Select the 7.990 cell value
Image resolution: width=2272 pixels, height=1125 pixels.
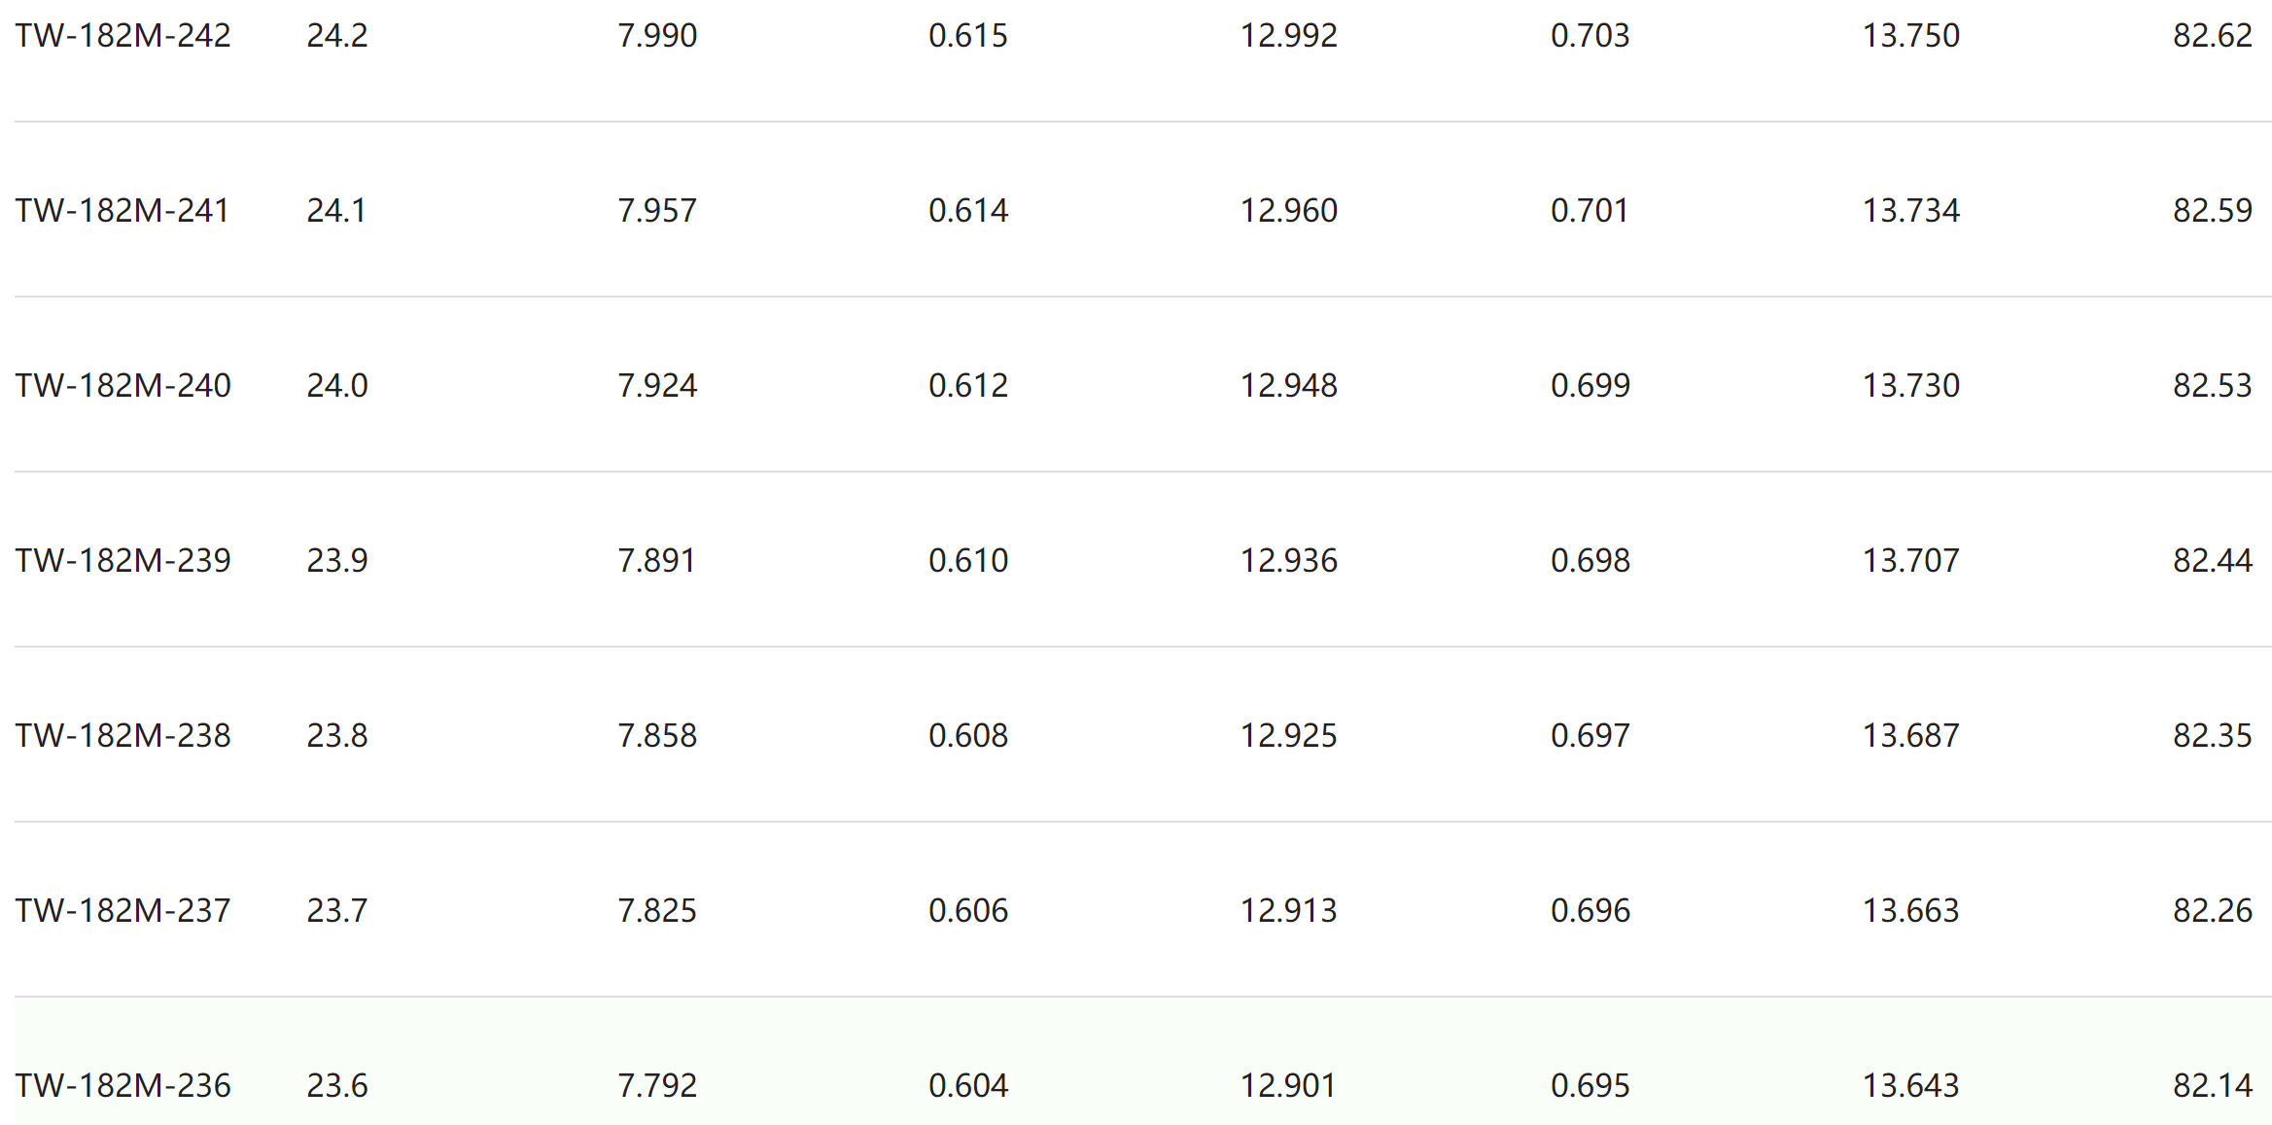point(657,36)
